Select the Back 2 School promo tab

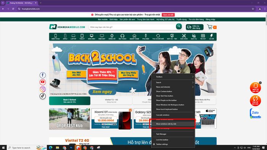point(70,101)
